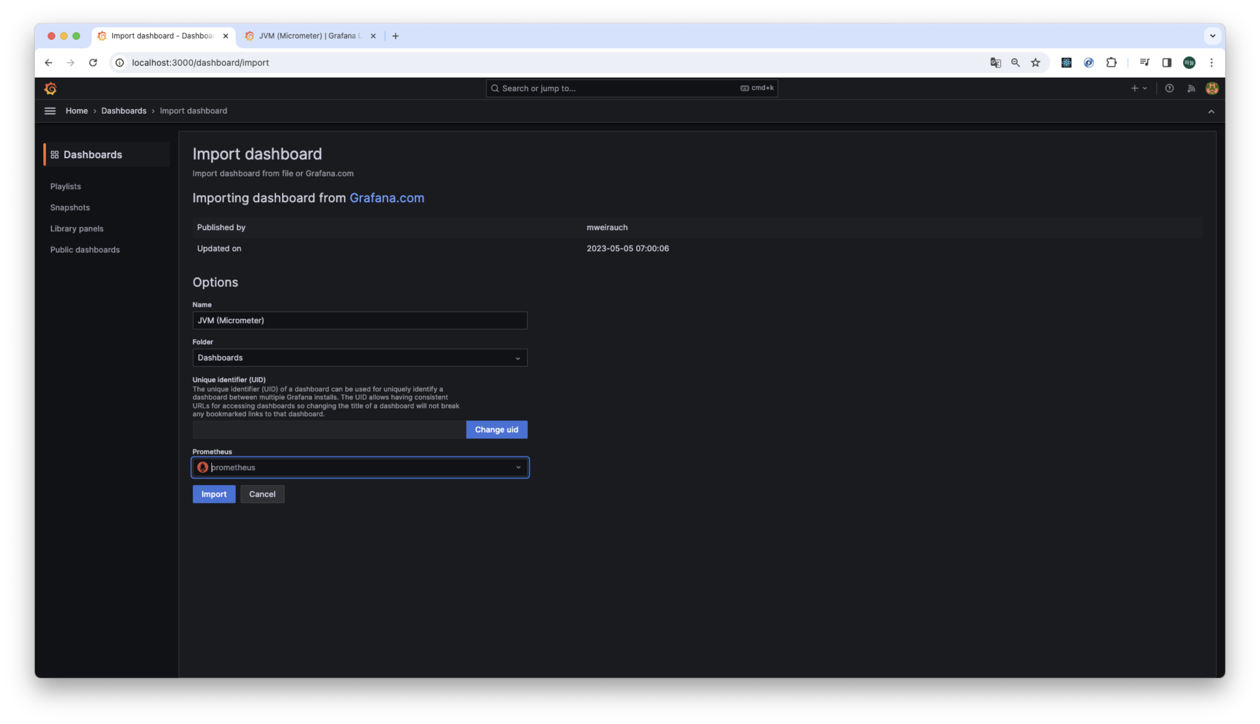Open the Grafana user avatar menu
This screenshot has width=1260, height=724.
(1212, 88)
